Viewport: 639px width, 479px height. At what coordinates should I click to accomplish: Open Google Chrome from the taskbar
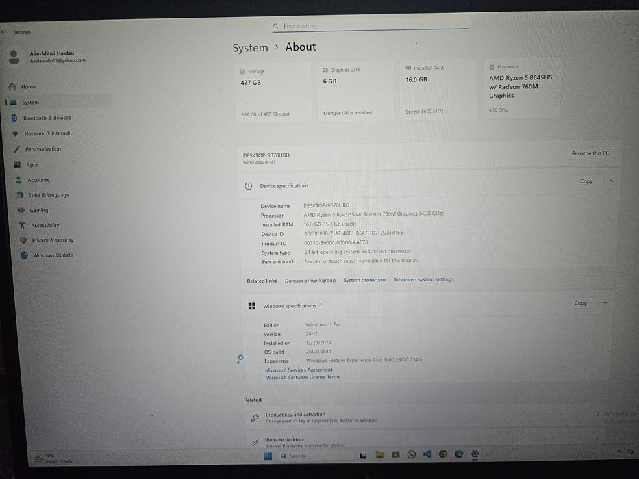coord(443,454)
